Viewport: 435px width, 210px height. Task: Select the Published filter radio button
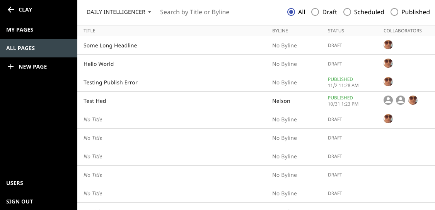(394, 12)
